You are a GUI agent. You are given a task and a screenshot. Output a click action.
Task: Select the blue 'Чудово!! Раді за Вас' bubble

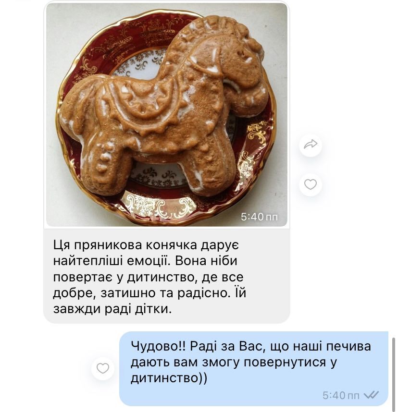coord(254,368)
